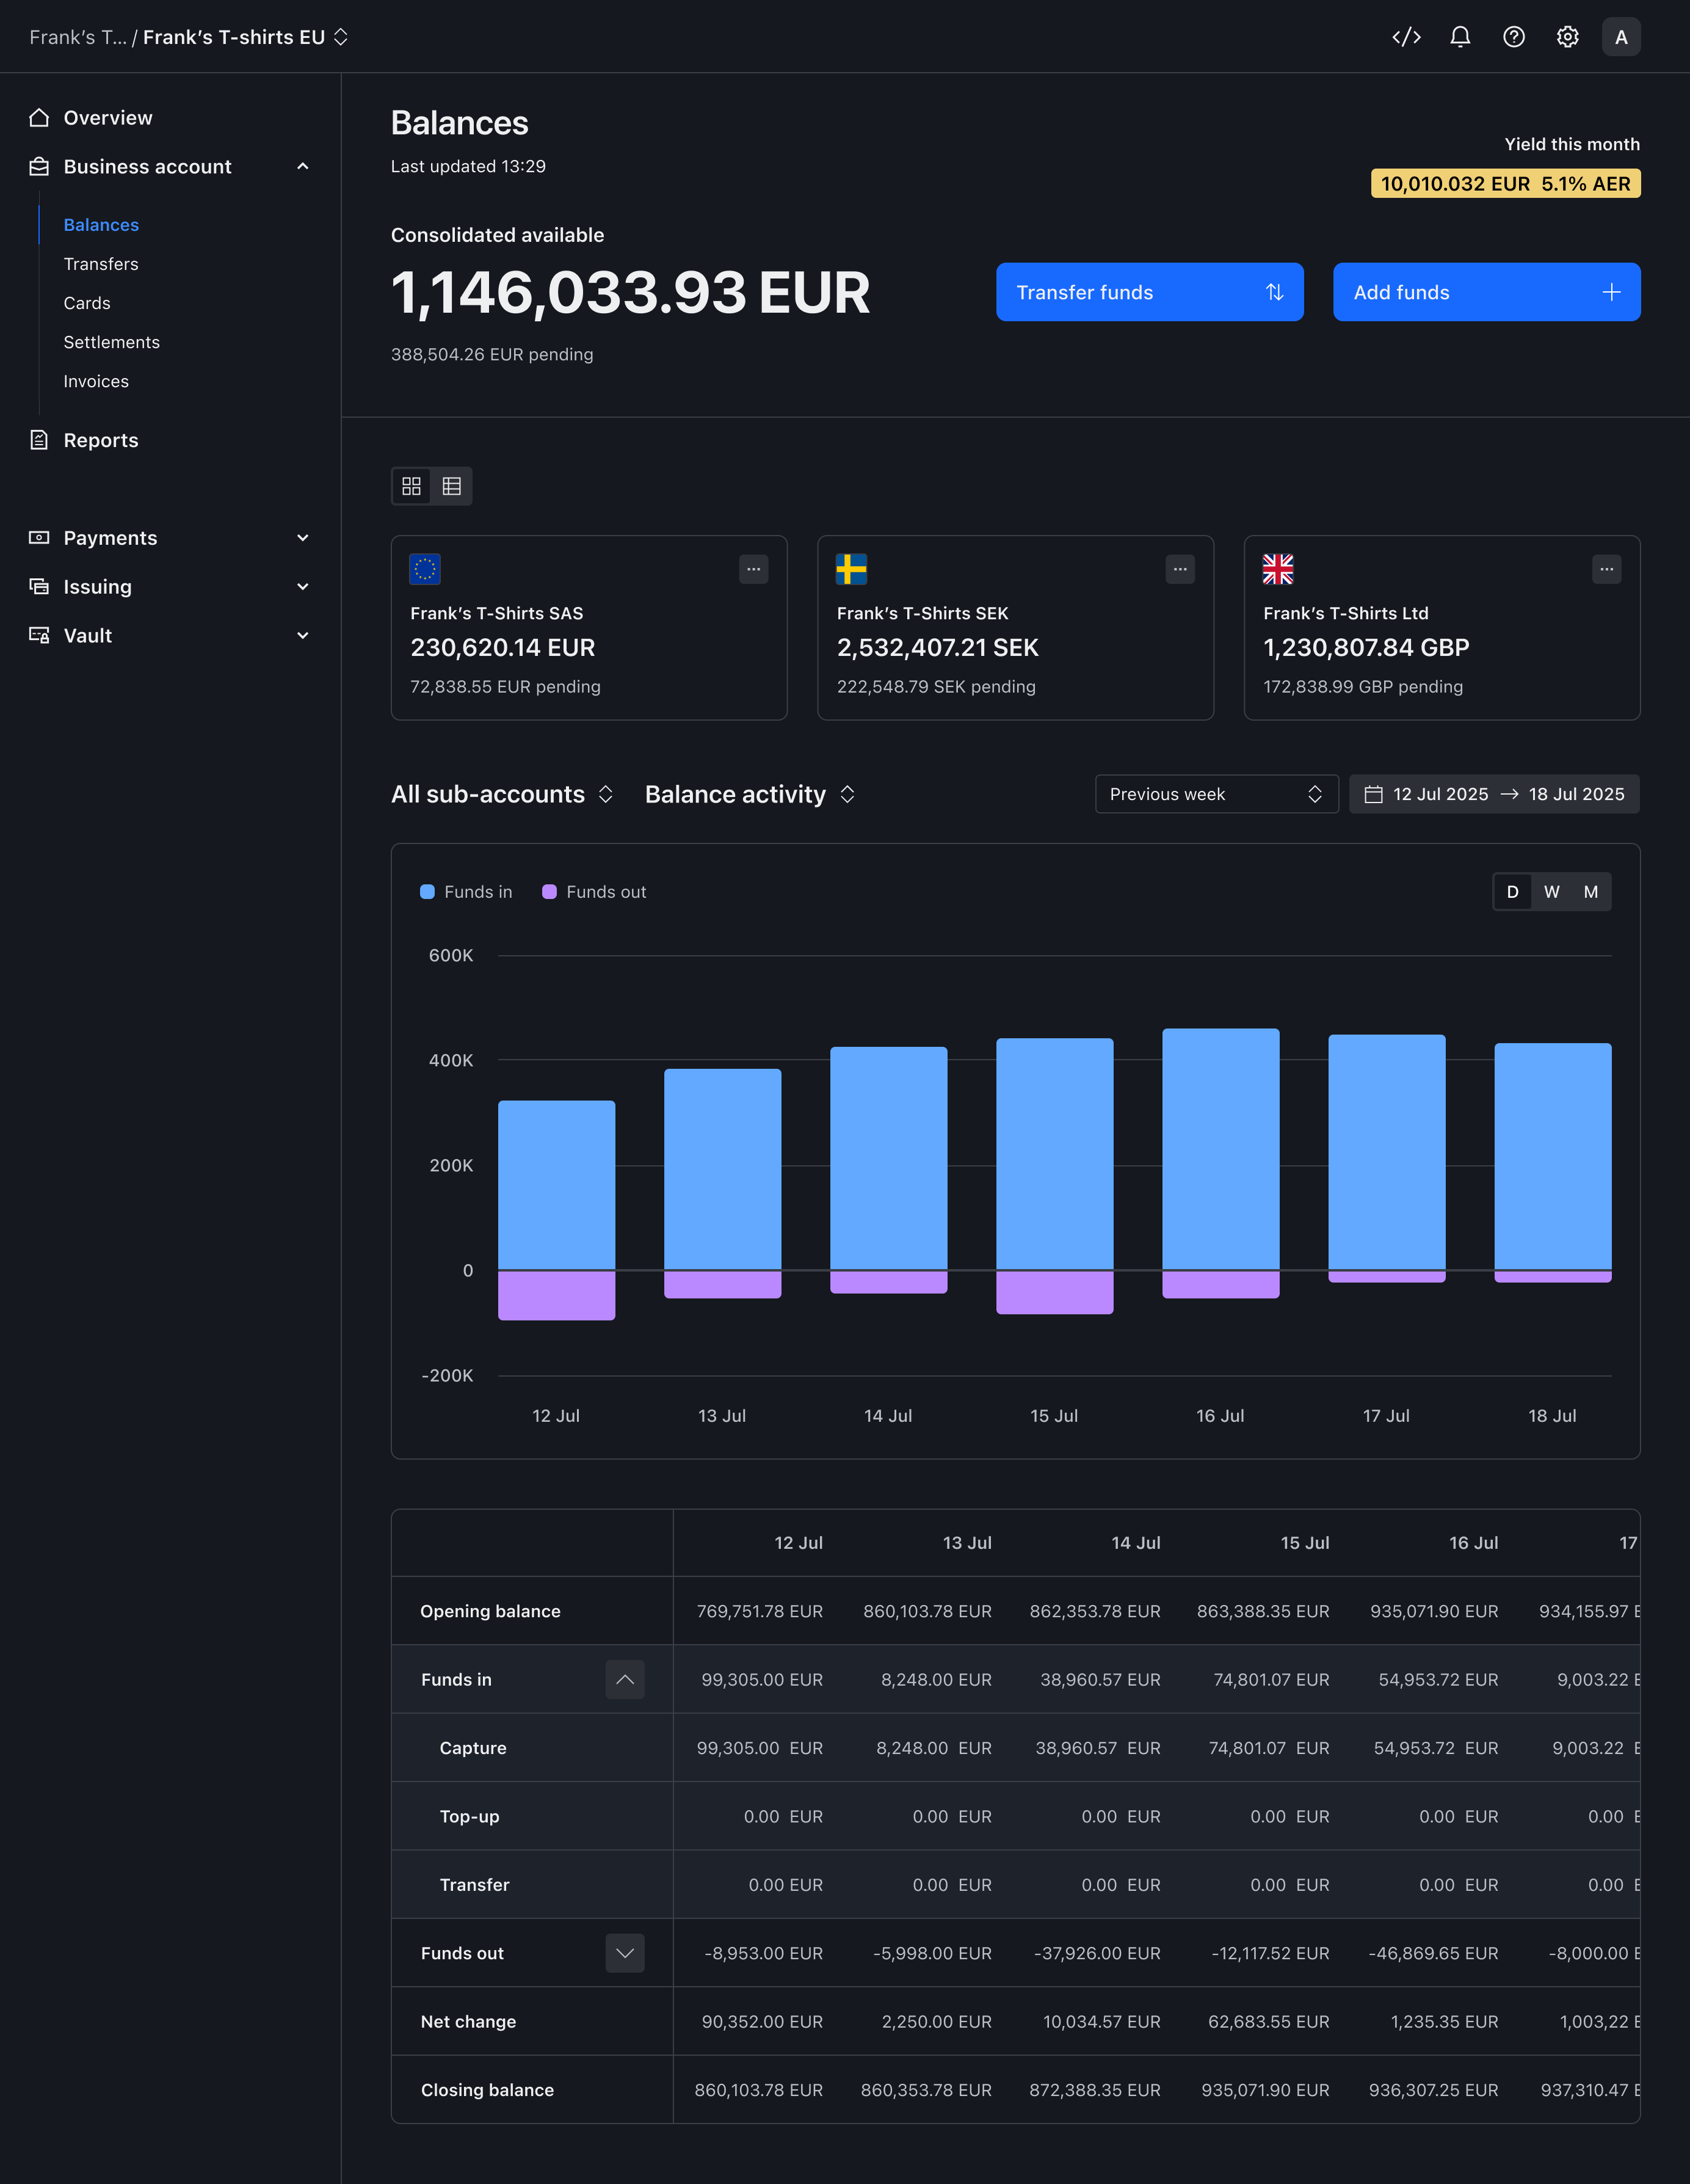Open Balance activity selector

coord(750,794)
